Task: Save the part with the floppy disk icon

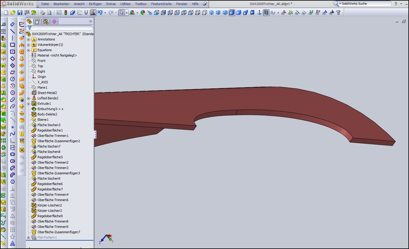Action: 20,13
